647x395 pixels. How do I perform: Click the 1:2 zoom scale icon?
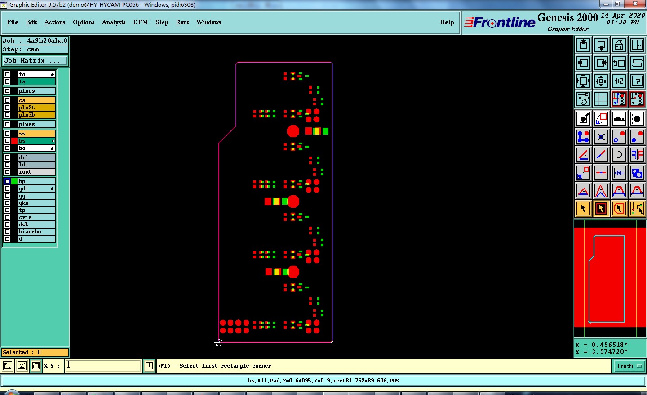[x=619, y=81]
